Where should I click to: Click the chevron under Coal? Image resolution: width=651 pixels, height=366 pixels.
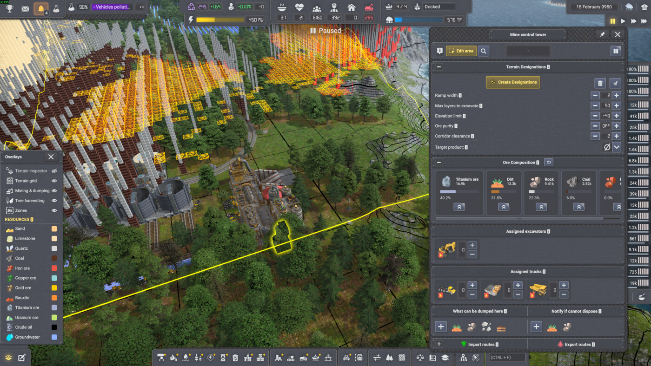(579, 207)
